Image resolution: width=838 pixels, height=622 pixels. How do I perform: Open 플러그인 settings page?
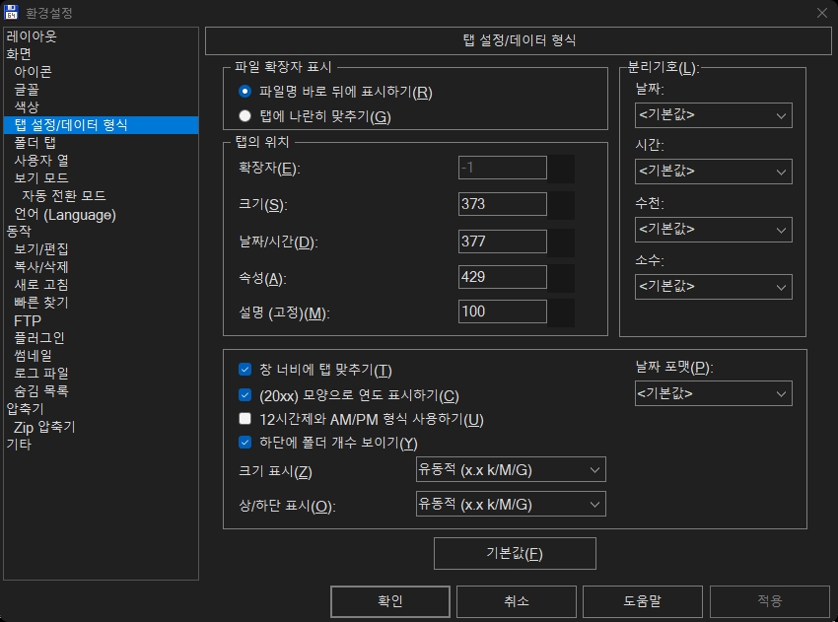pyautogui.click(x=39, y=338)
